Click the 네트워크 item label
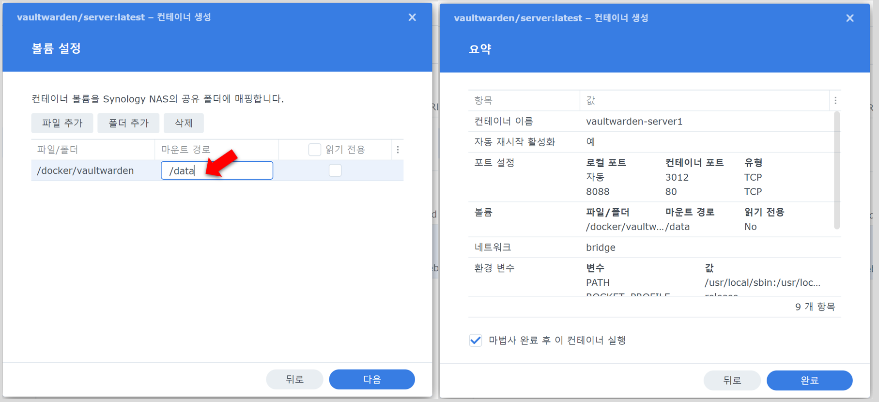 point(493,247)
